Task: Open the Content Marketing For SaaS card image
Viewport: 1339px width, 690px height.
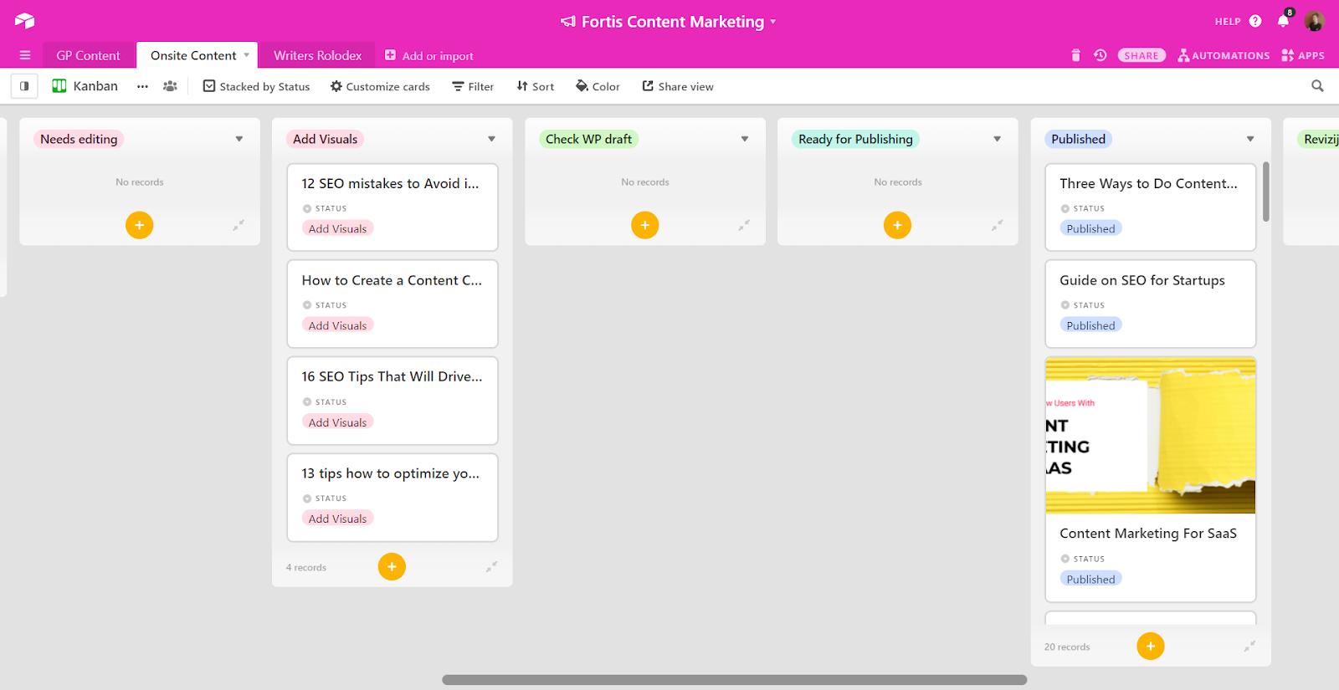Action: tap(1150, 435)
